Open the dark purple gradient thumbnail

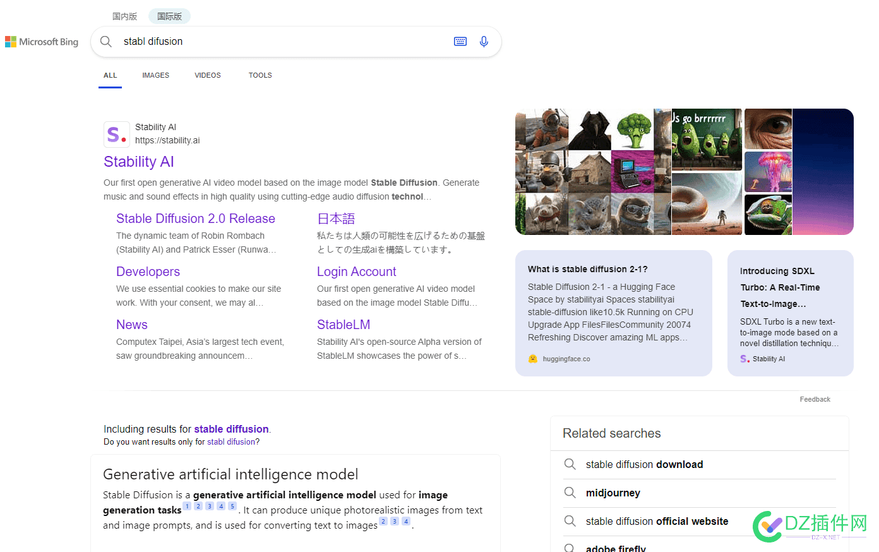[823, 172]
